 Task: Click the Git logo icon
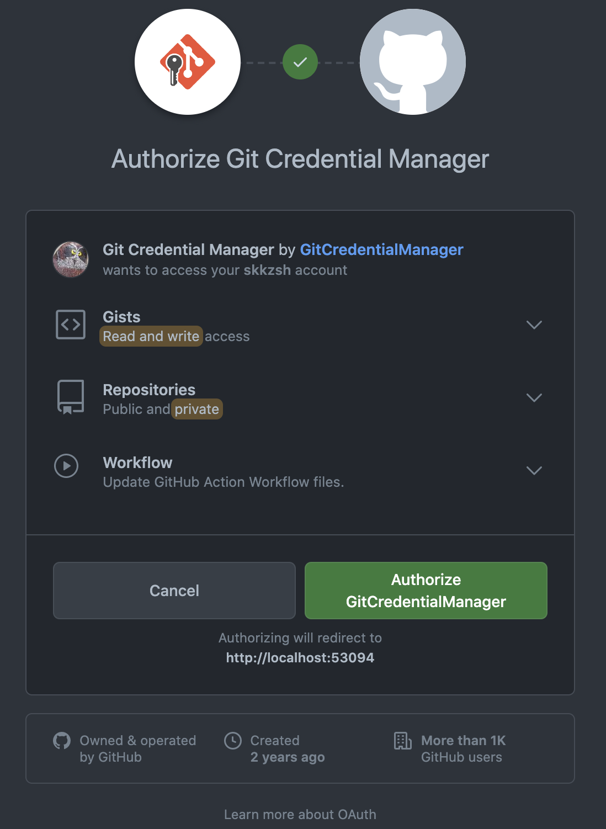[x=187, y=61]
